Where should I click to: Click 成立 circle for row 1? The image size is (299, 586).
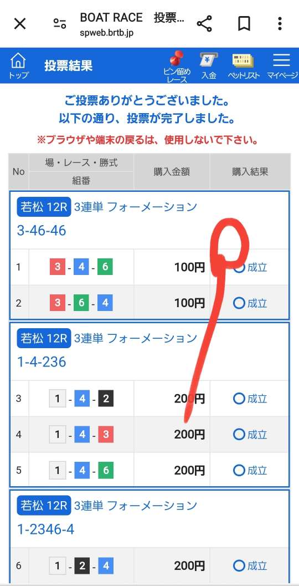[239, 267]
